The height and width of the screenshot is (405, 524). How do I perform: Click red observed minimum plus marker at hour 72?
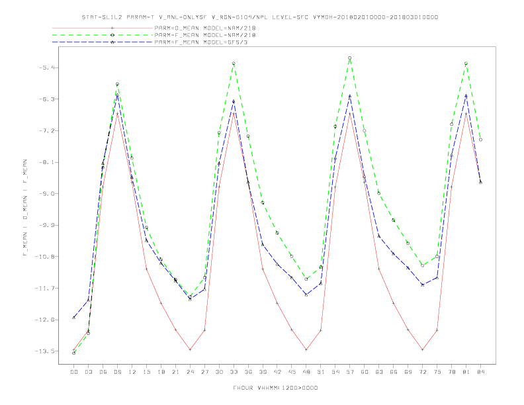tap(423, 349)
